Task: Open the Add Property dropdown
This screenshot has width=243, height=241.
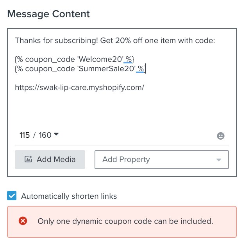Action: (156, 159)
